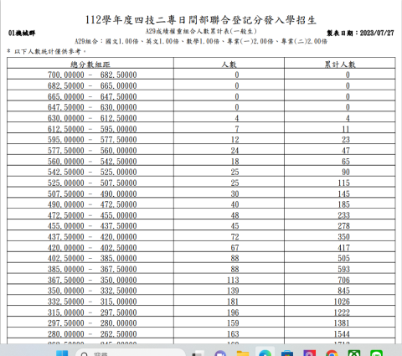Screen dimensions: 402x356
Task: Click count 24 in the 人數 column
Action: tap(234, 151)
